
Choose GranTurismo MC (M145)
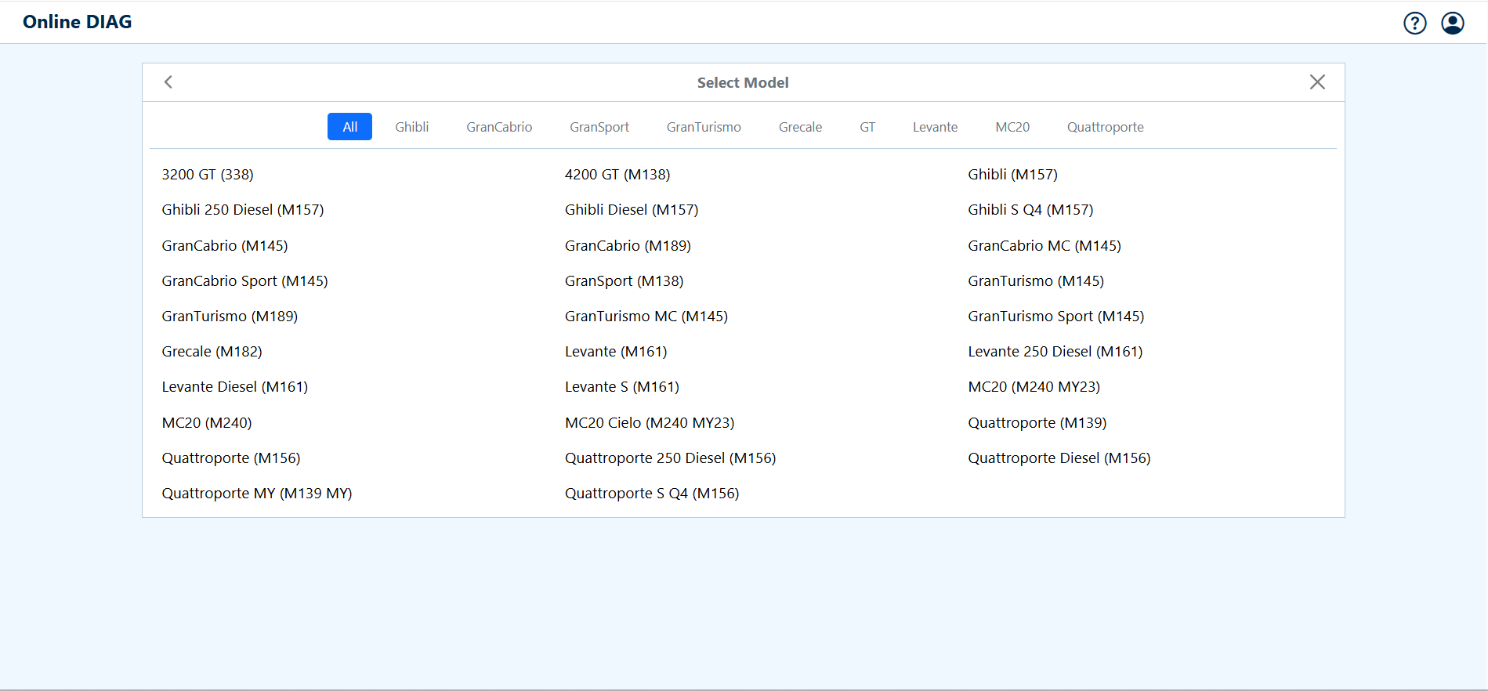(x=646, y=317)
